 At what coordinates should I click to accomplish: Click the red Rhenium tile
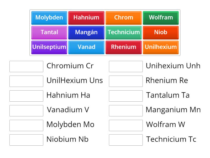124,47
